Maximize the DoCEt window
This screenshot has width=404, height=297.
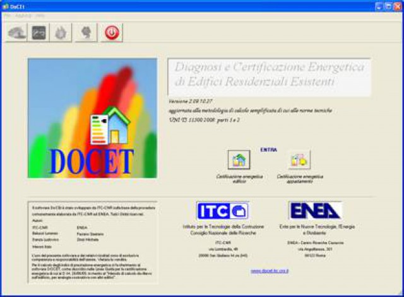(x=388, y=6)
